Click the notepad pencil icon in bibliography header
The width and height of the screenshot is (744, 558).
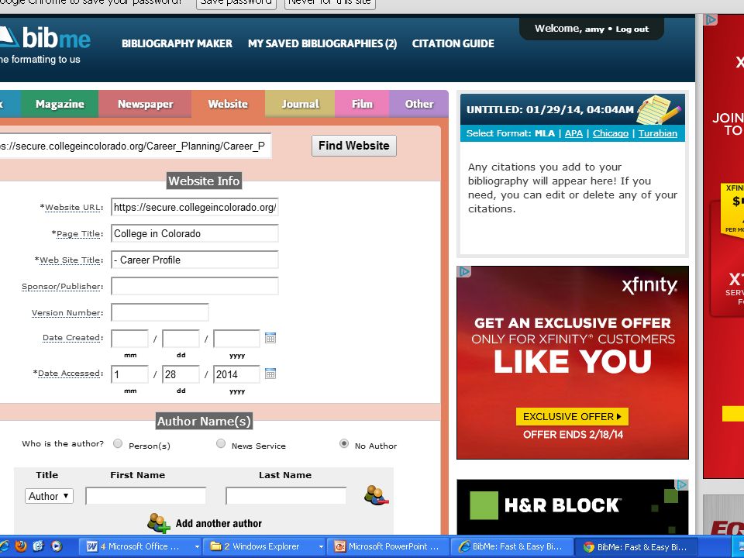(x=659, y=108)
